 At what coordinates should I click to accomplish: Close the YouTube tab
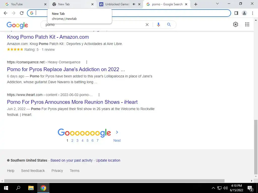[45, 4]
